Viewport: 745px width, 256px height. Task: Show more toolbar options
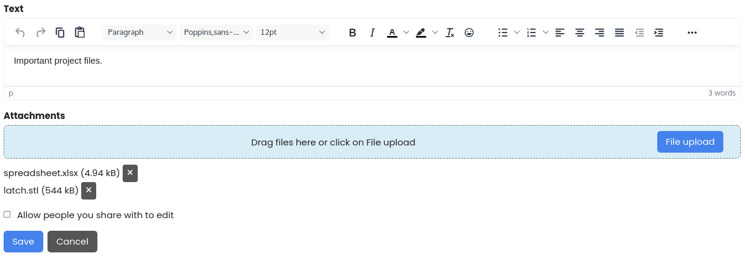pos(692,32)
